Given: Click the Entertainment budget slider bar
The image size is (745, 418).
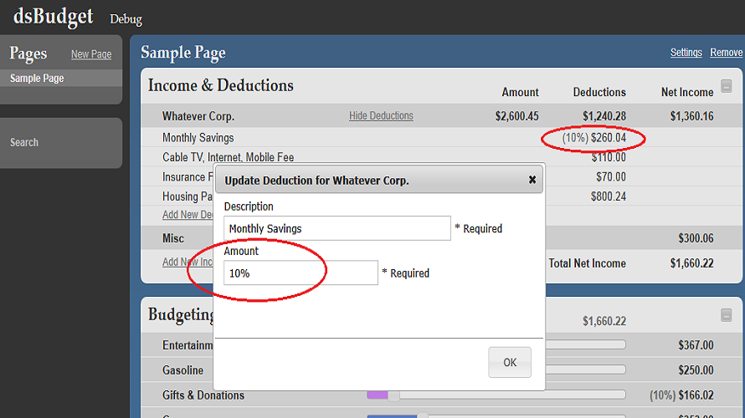Looking at the screenshot, I should (586, 345).
